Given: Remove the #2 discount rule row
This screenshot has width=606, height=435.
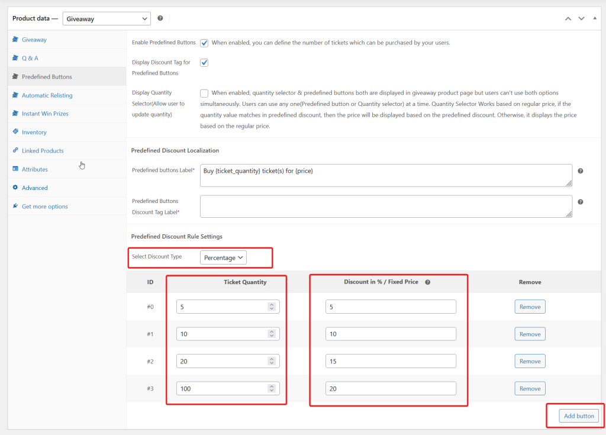Looking at the screenshot, I should pos(530,361).
